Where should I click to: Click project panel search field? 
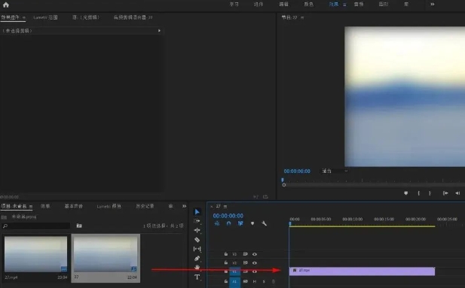pyautogui.click(x=36, y=226)
